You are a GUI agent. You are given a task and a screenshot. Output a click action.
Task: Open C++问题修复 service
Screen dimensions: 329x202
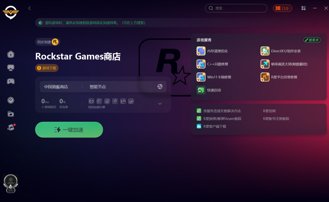tap(212, 64)
